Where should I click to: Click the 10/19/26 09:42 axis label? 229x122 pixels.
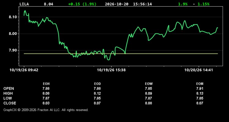24,70
